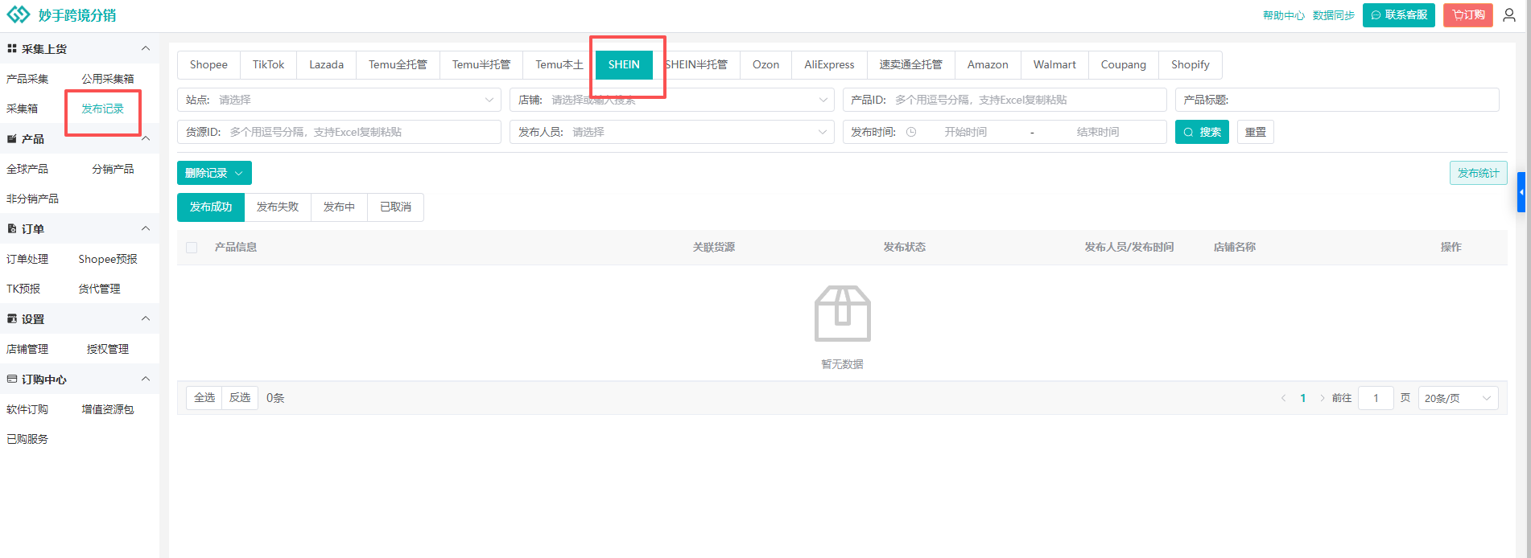Go to previous page arrow in pagination
The image size is (1531, 558).
1283,398
